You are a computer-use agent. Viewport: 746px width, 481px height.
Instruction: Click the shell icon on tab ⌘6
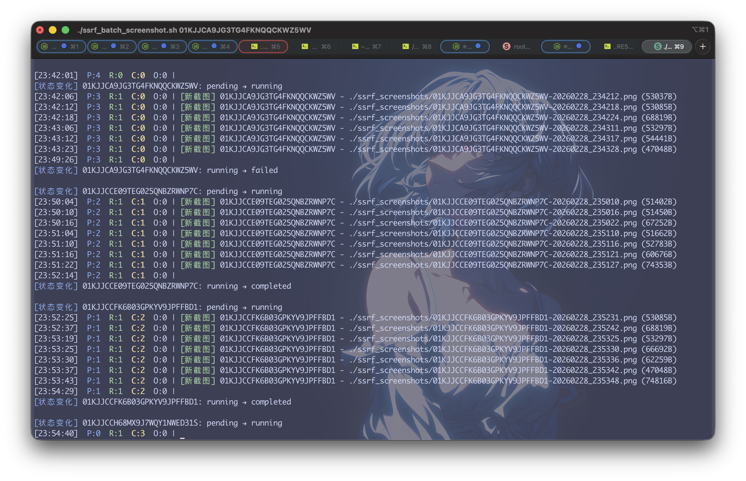coord(305,46)
